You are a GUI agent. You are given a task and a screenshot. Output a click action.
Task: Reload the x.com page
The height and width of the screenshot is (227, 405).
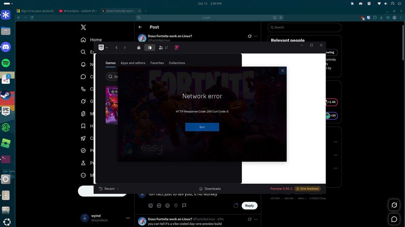click(32, 18)
